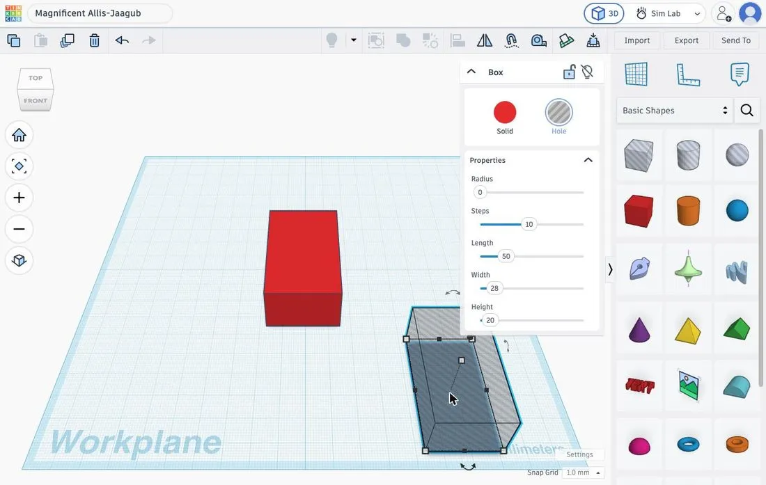Pick the purple cone shape

point(639,329)
